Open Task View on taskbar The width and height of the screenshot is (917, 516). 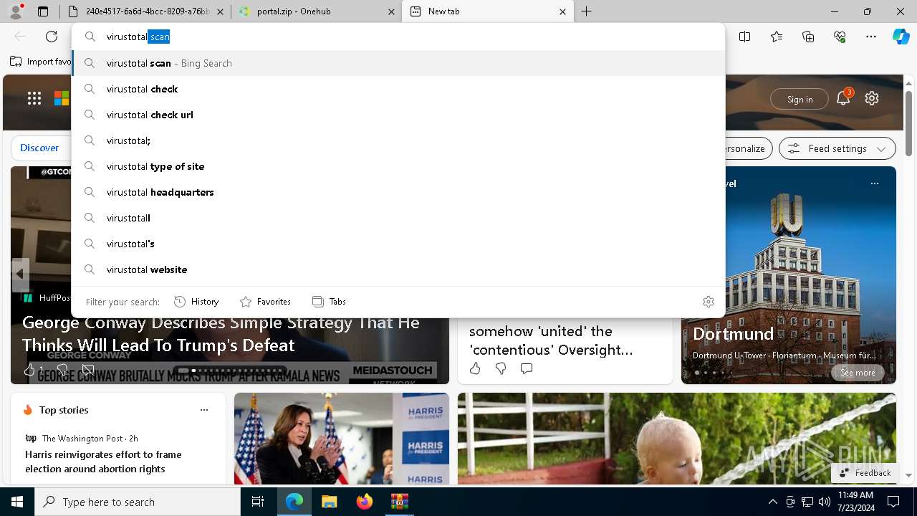coord(258,502)
